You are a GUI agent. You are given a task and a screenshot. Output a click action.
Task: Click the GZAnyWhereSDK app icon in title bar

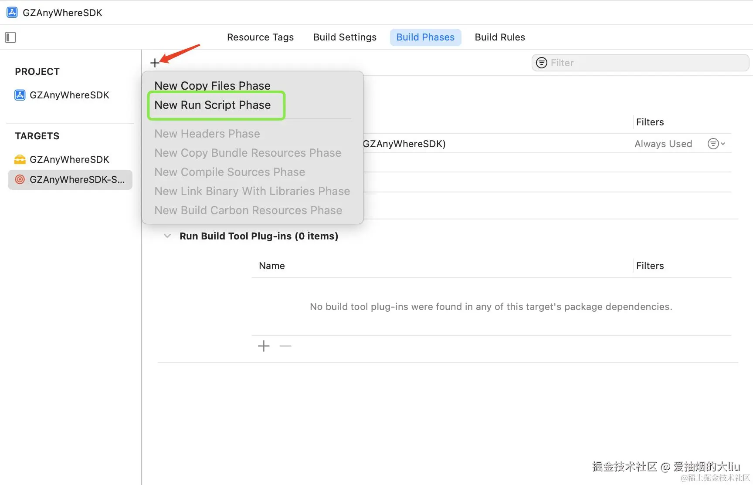point(12,13)
